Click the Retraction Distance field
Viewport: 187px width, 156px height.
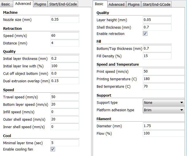tap(65, 43)
